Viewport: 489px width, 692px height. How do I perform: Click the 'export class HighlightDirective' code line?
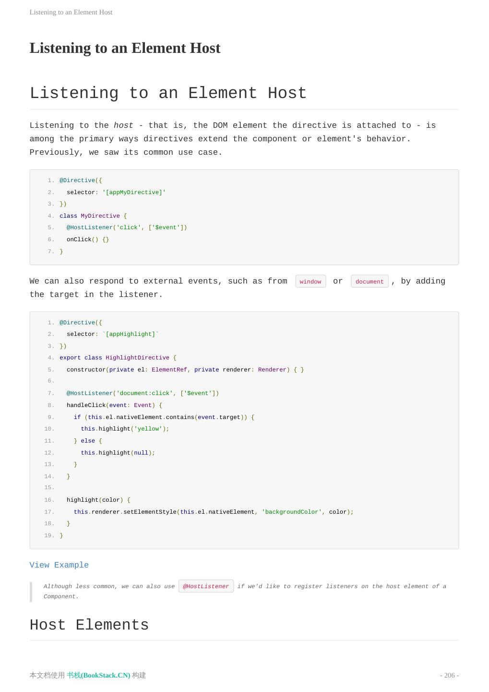click(118, 358)
